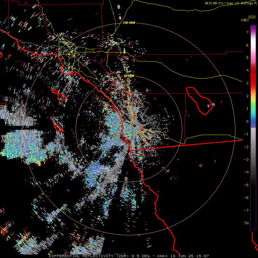Viewport: 258px width, 258px height.
Task: Click the scale value "4"
Action: pyautogui.click(x=247, y=71)
